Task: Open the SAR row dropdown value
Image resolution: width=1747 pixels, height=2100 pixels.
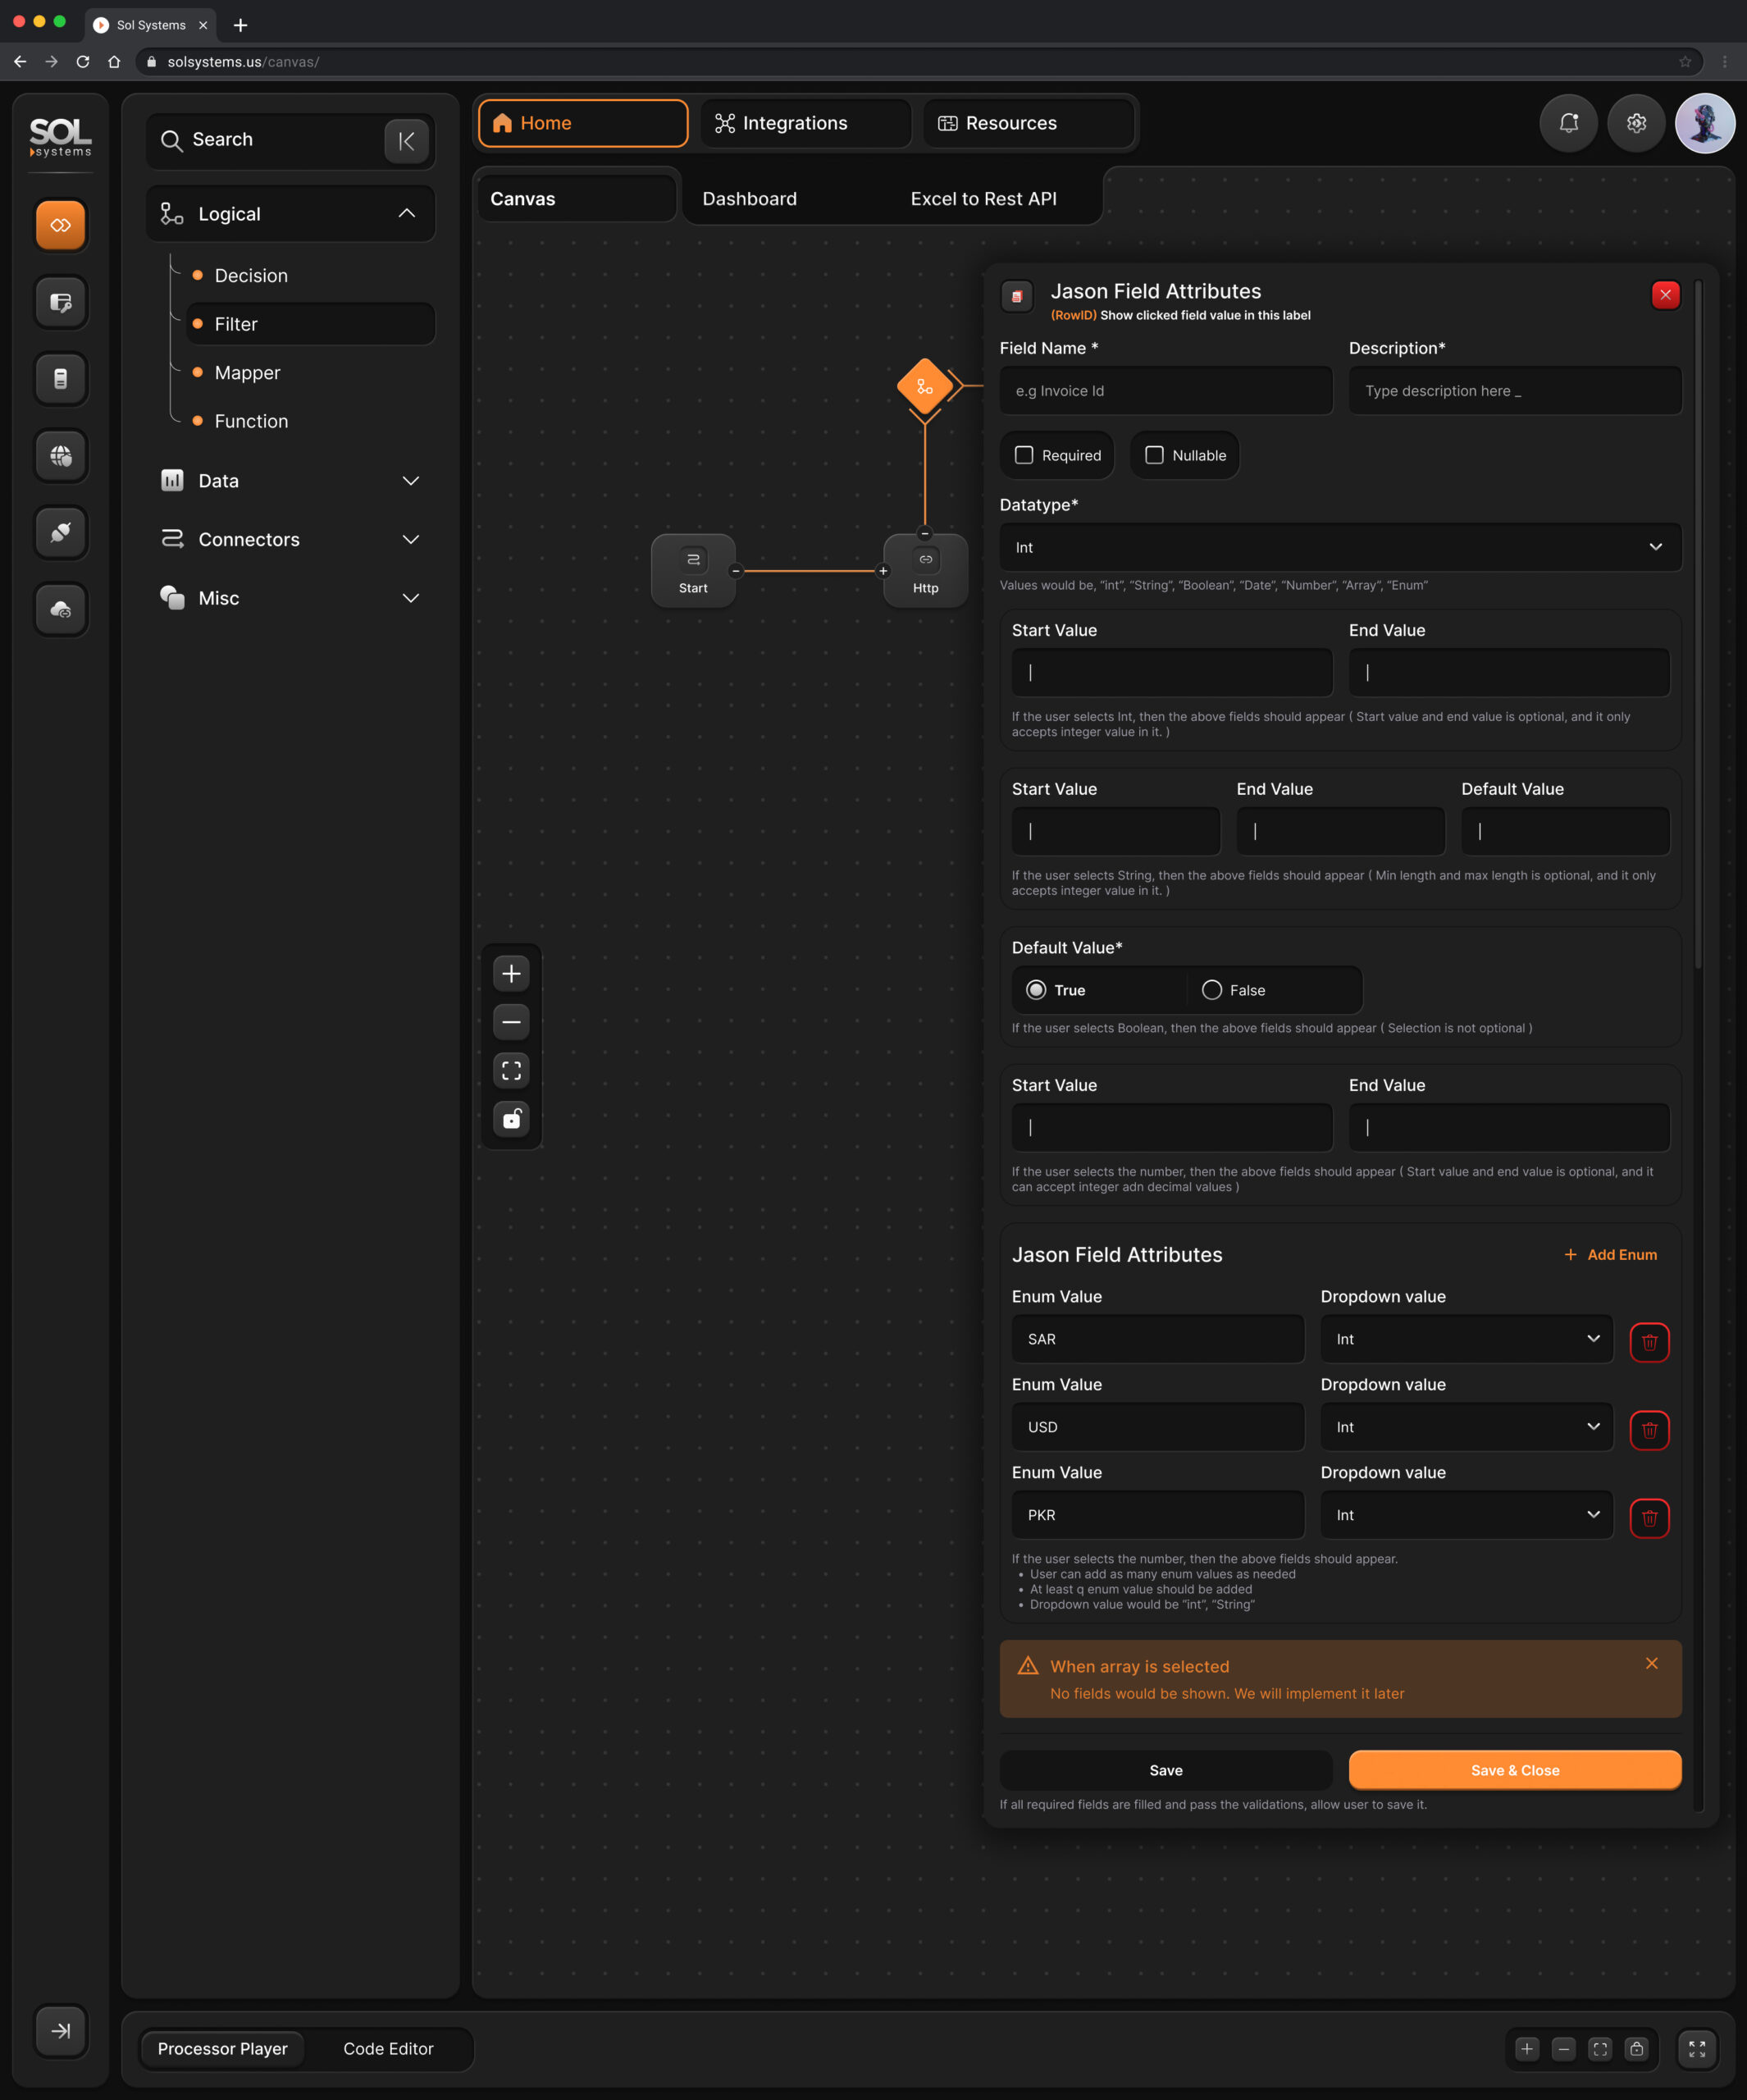Action: [1466, 1339]
